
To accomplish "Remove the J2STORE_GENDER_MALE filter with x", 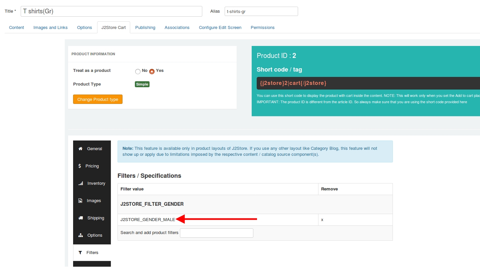I will tap(322, 220).
